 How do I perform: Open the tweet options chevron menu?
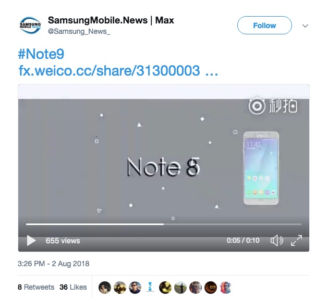tap(305, 26)
